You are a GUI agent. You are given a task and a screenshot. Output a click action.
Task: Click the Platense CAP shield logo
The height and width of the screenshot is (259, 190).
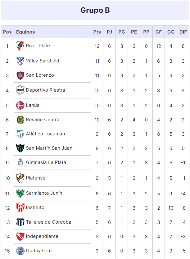click(20, 178)
